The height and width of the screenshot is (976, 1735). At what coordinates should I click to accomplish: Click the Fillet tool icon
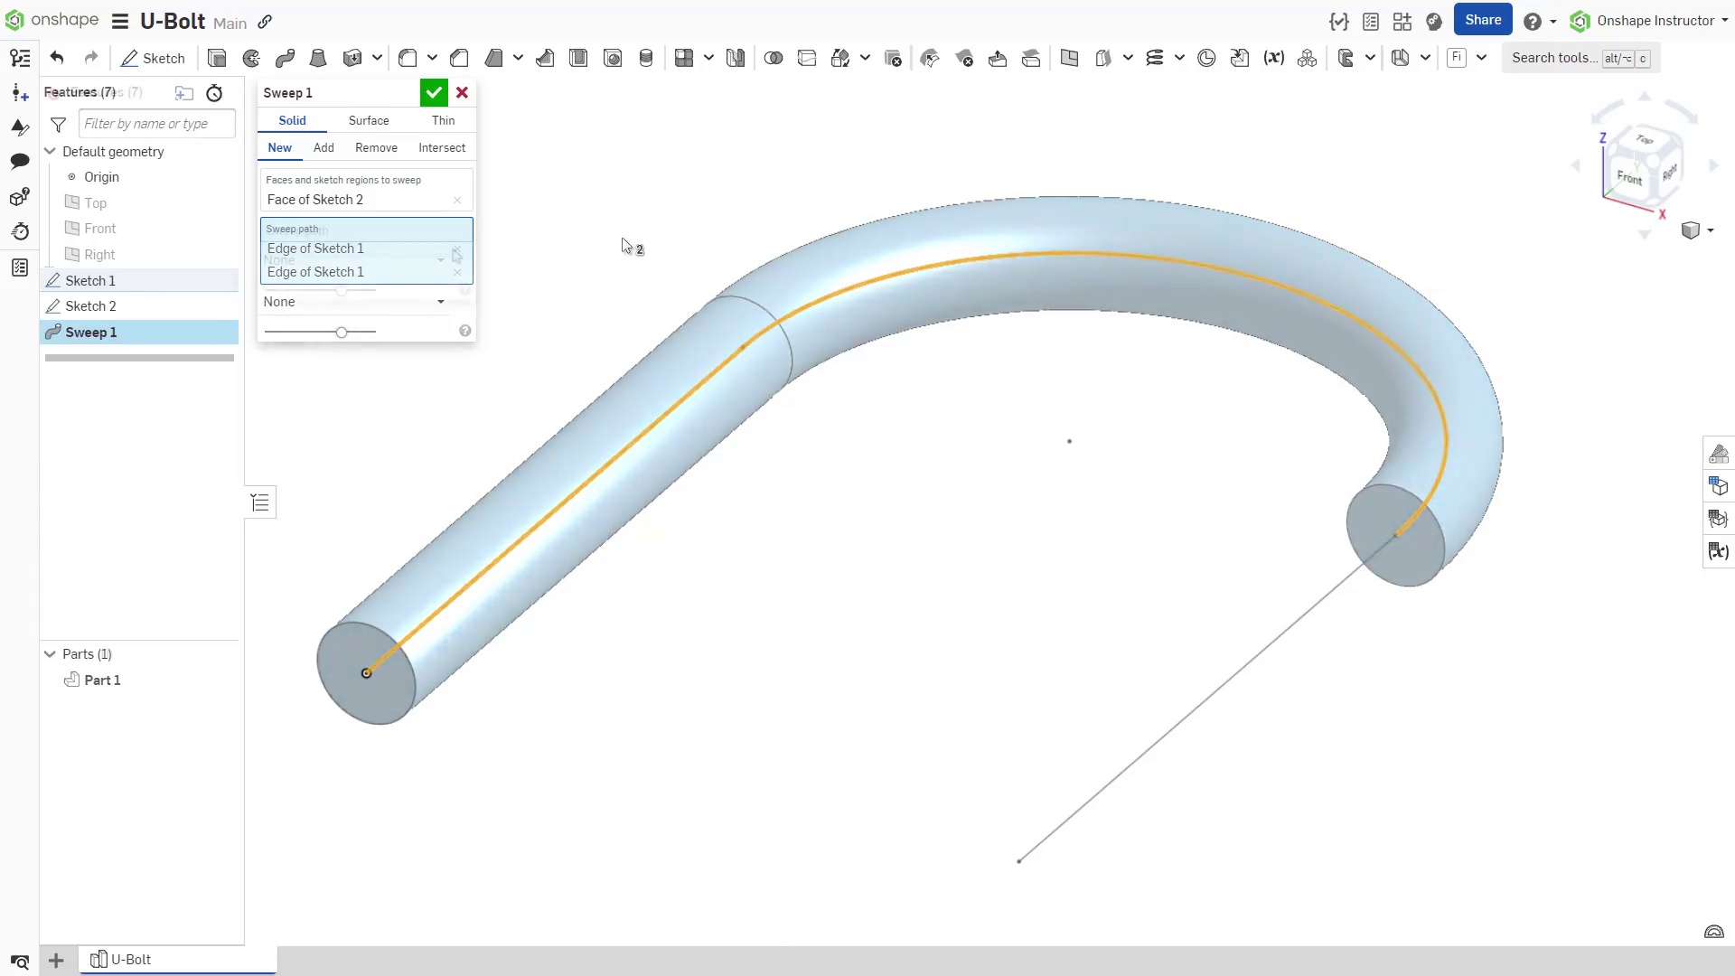408,59
